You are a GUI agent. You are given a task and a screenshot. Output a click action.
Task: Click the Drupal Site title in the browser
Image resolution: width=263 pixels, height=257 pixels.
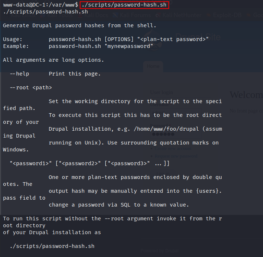point(198,37)
